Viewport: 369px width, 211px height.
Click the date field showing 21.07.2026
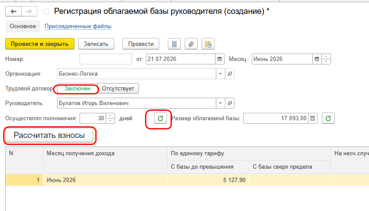[180, 59]
